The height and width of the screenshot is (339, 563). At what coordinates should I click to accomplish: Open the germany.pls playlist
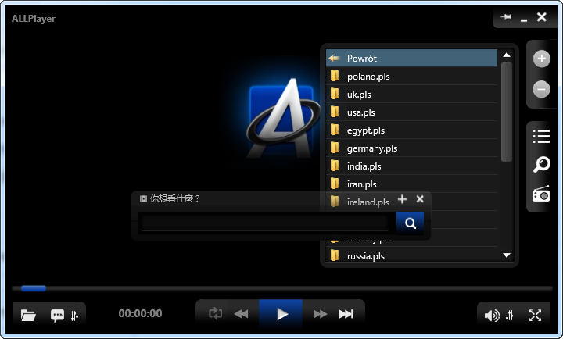coord(372,148)
